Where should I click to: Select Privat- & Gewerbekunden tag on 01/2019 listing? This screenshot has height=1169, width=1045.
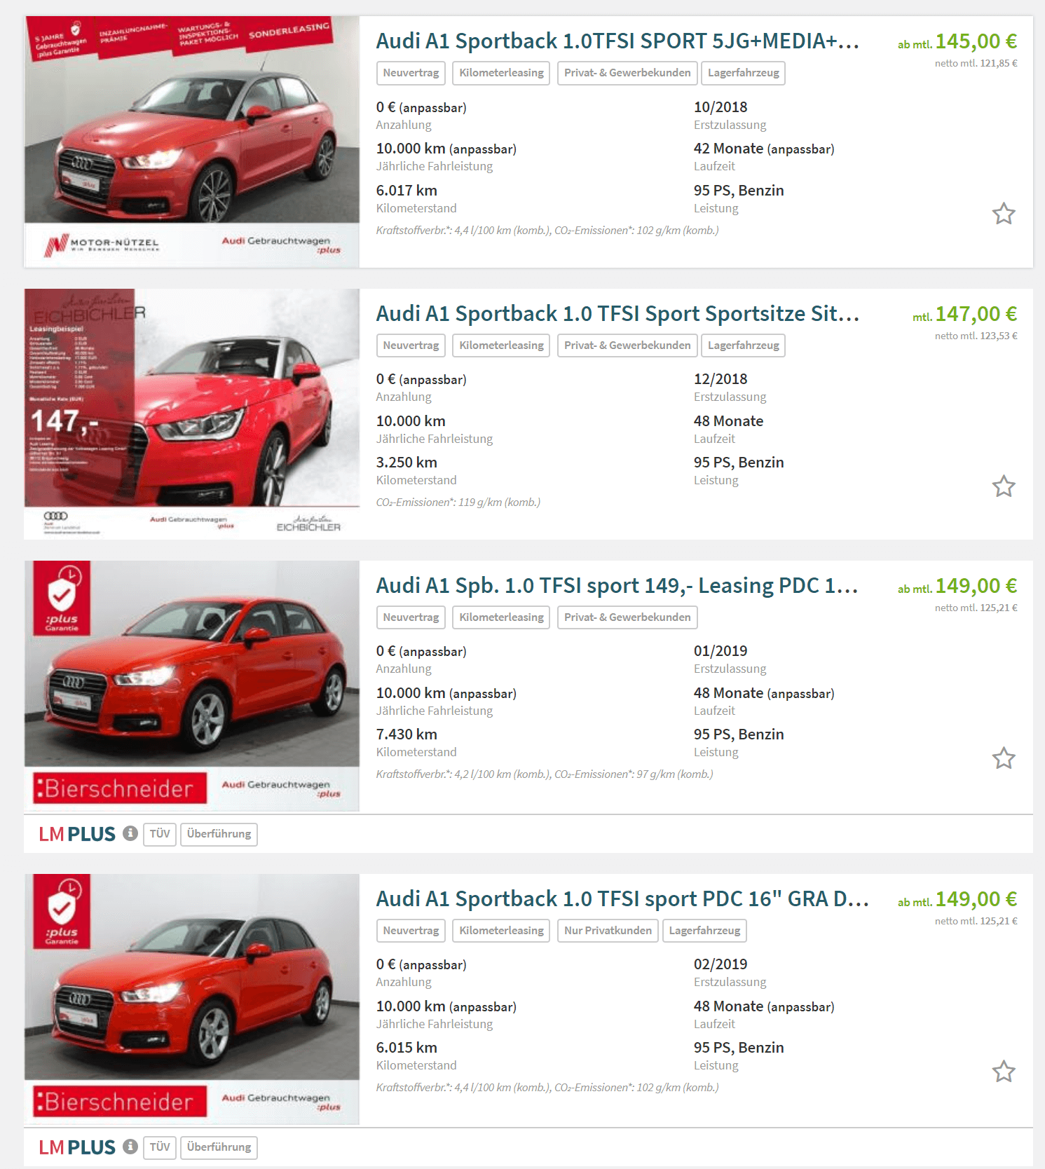pyautogui.click(x=627, y=617)
